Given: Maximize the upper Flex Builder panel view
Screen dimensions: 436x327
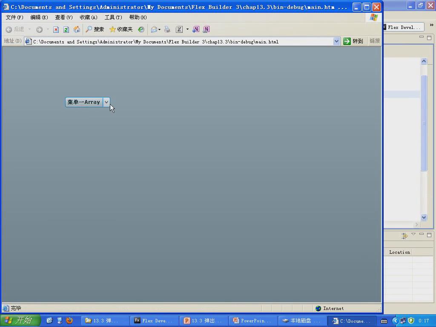Looking at the screenshot, I should (429, 37).
